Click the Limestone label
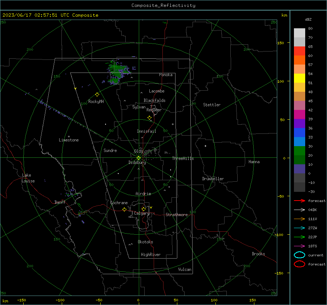 pyautogui.click(x=69, y=140)
